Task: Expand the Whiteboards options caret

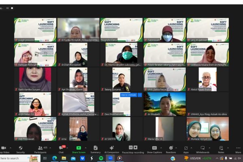Action: click(209, 148)
